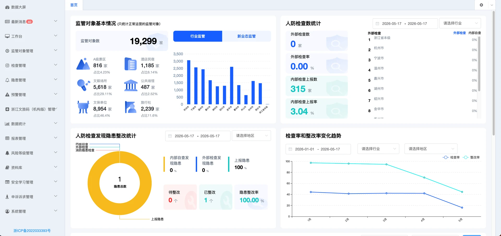Expand the 最新消息 menu chevron
Screen dimensions: 501x236
tap(56, 21)
